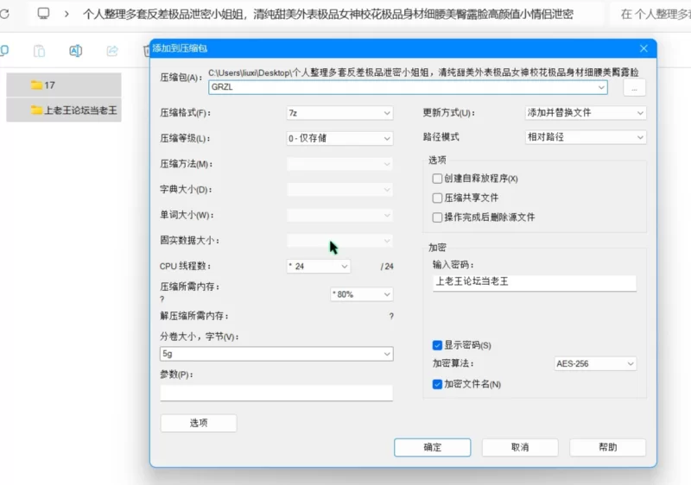Click the 单词大小(W) disabled dropdown
Viewport: 691px width, 485px height.
click(x=339, y=215)
